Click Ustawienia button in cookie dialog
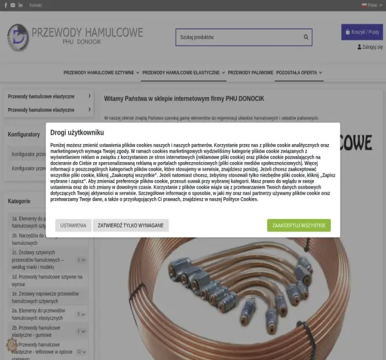This screenshot has height=360, width=386. pos(73,226)
